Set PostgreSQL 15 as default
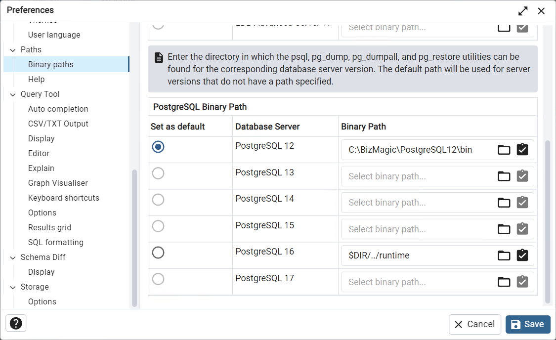The width and height of the screenshot is (556, 340). [x=158, y=226]
